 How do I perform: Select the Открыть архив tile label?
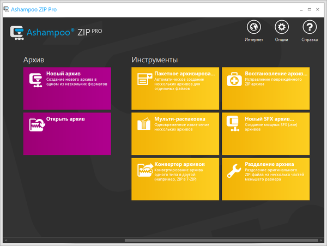point(65,118)
